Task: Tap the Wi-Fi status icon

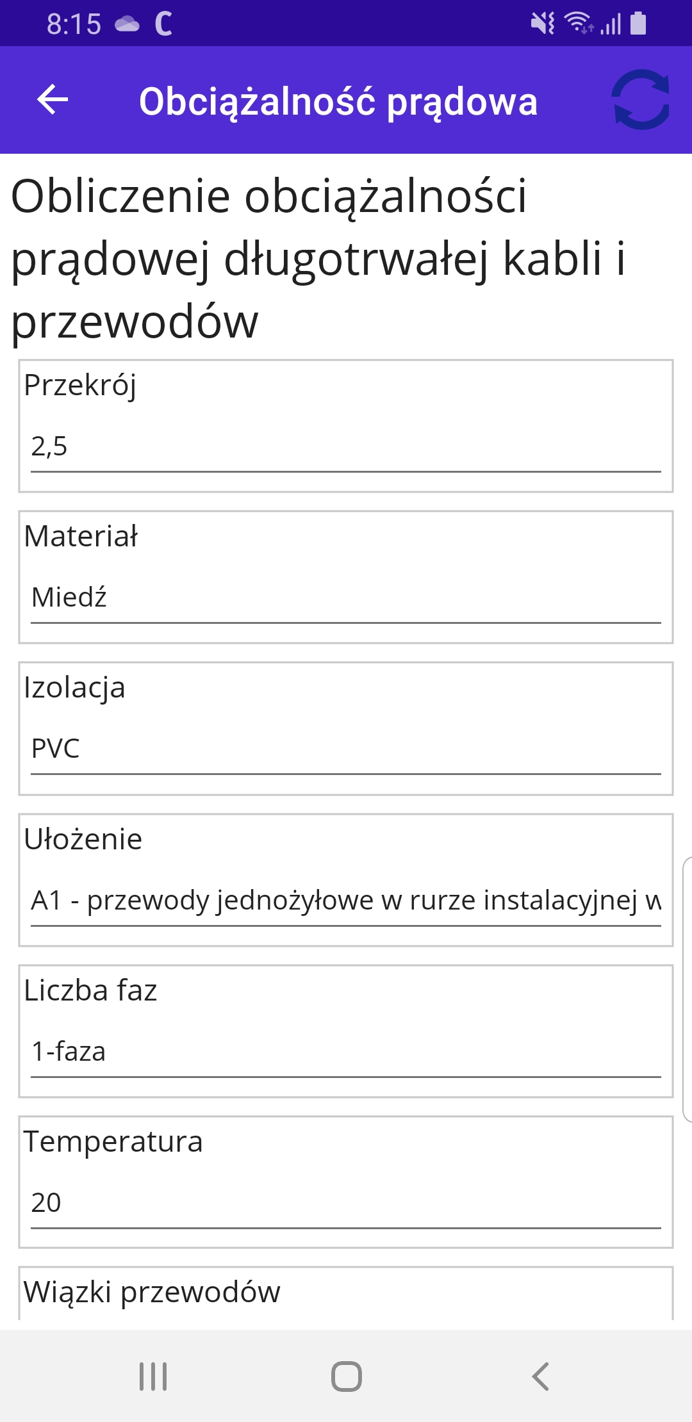Action: point(577,23)
